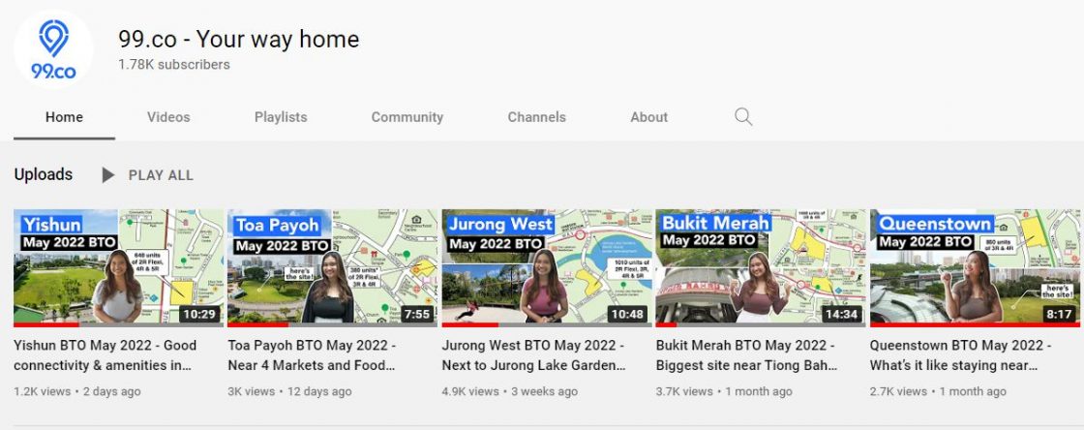Click the 1.78K subscribers text
Image resolution: width=1084 pixels, height=430 pixels.
pyautogui.click(x=173, y=64)
